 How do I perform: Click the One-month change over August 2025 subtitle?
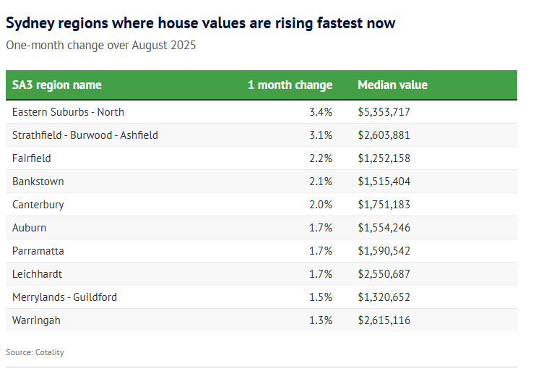coord(101,46)
